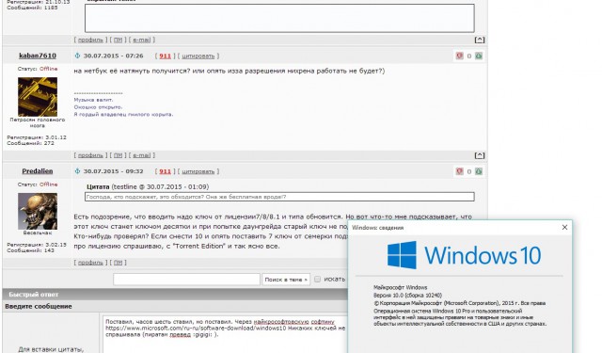The width and height of the screenshot is (602, 353).
Task: Open профиль link under Predalien's post
Action: pyautogui.click(x=90, y=263)
